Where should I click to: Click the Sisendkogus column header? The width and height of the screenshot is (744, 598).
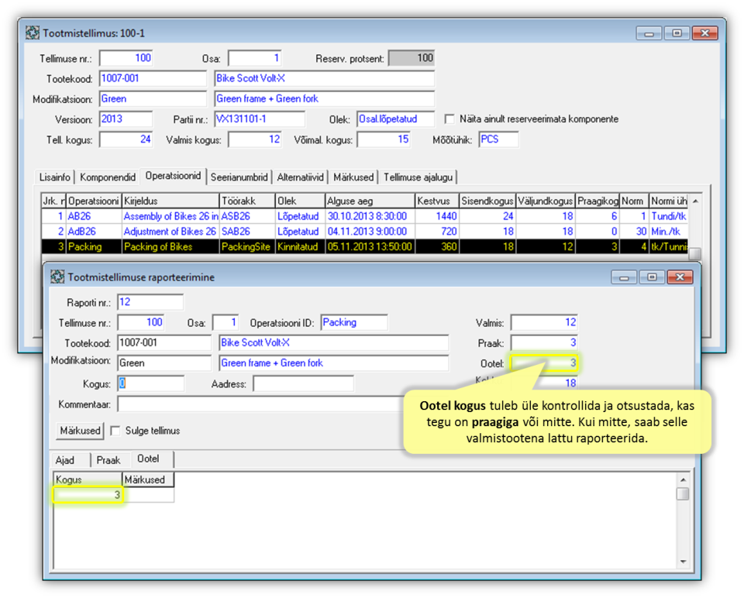point(487,201)
